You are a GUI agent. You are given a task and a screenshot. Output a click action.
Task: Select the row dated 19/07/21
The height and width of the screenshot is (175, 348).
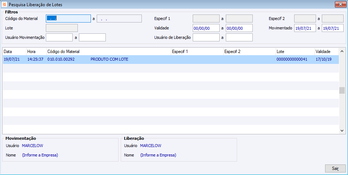tap(171, 60)
